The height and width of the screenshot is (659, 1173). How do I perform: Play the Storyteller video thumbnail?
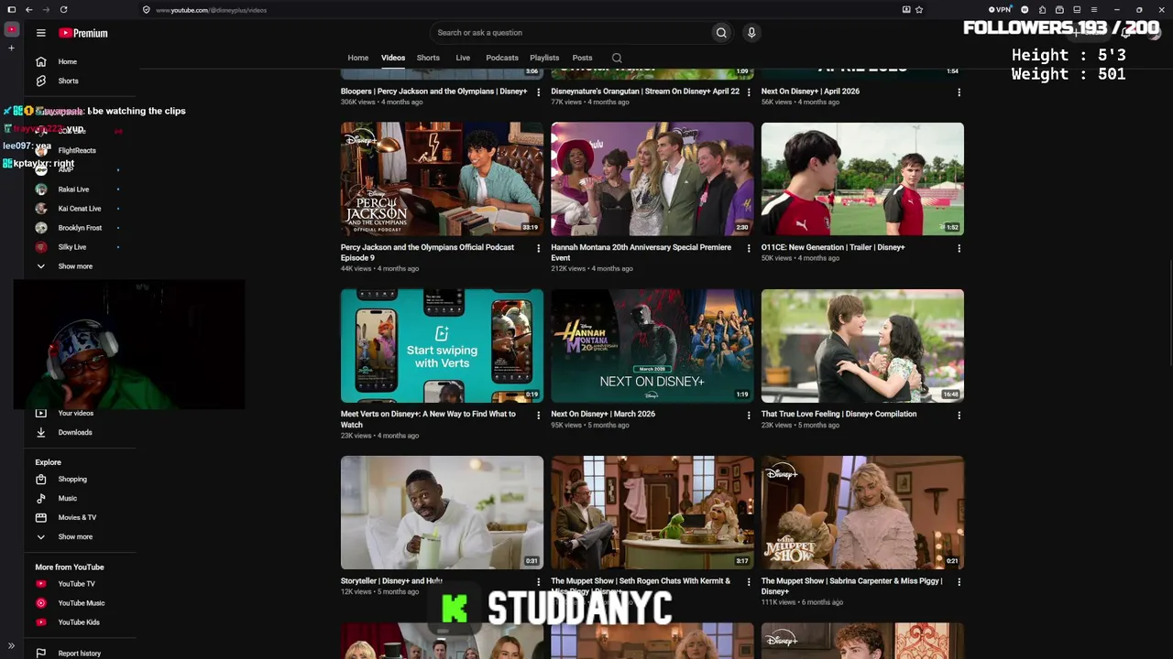pos(442,513)
